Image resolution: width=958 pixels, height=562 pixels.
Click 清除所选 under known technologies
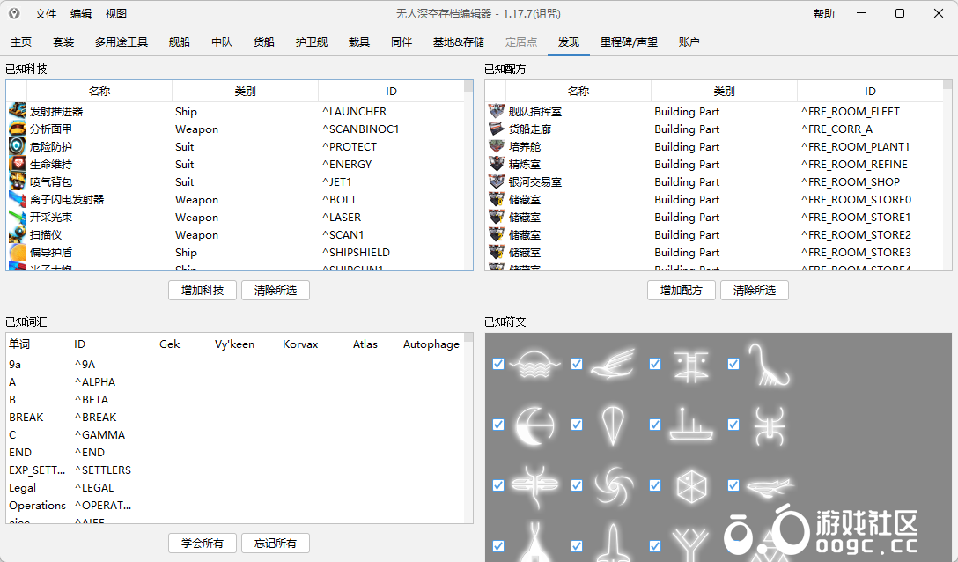tap(276, 291)
